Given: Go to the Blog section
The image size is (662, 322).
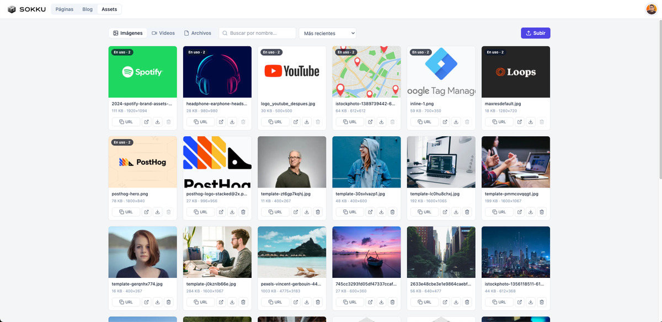Looking at the screenshot, I should point(87,9).
